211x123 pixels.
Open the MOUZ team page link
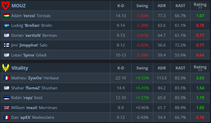[18, 6]
